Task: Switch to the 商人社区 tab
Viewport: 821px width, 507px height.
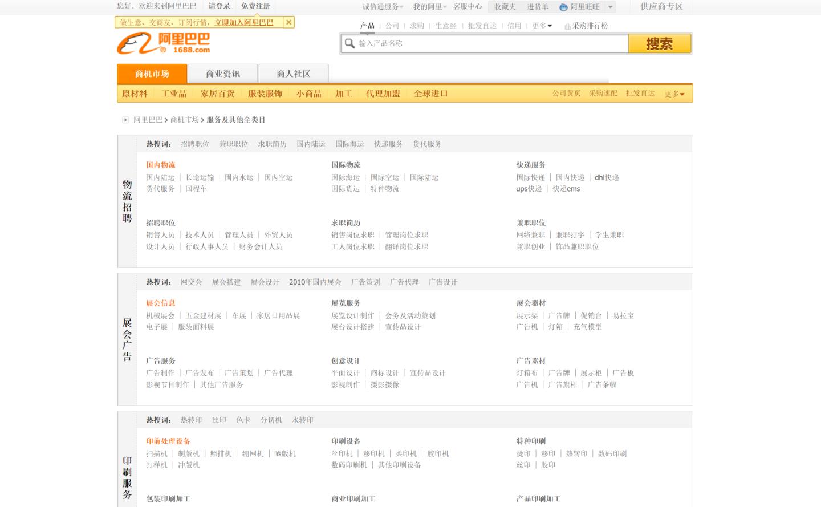Action: tap(293, 73)
